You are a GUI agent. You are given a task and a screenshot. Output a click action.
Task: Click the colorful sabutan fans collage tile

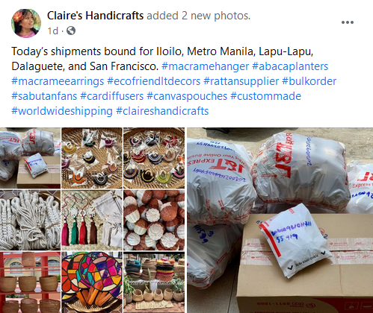click(92, 282)
